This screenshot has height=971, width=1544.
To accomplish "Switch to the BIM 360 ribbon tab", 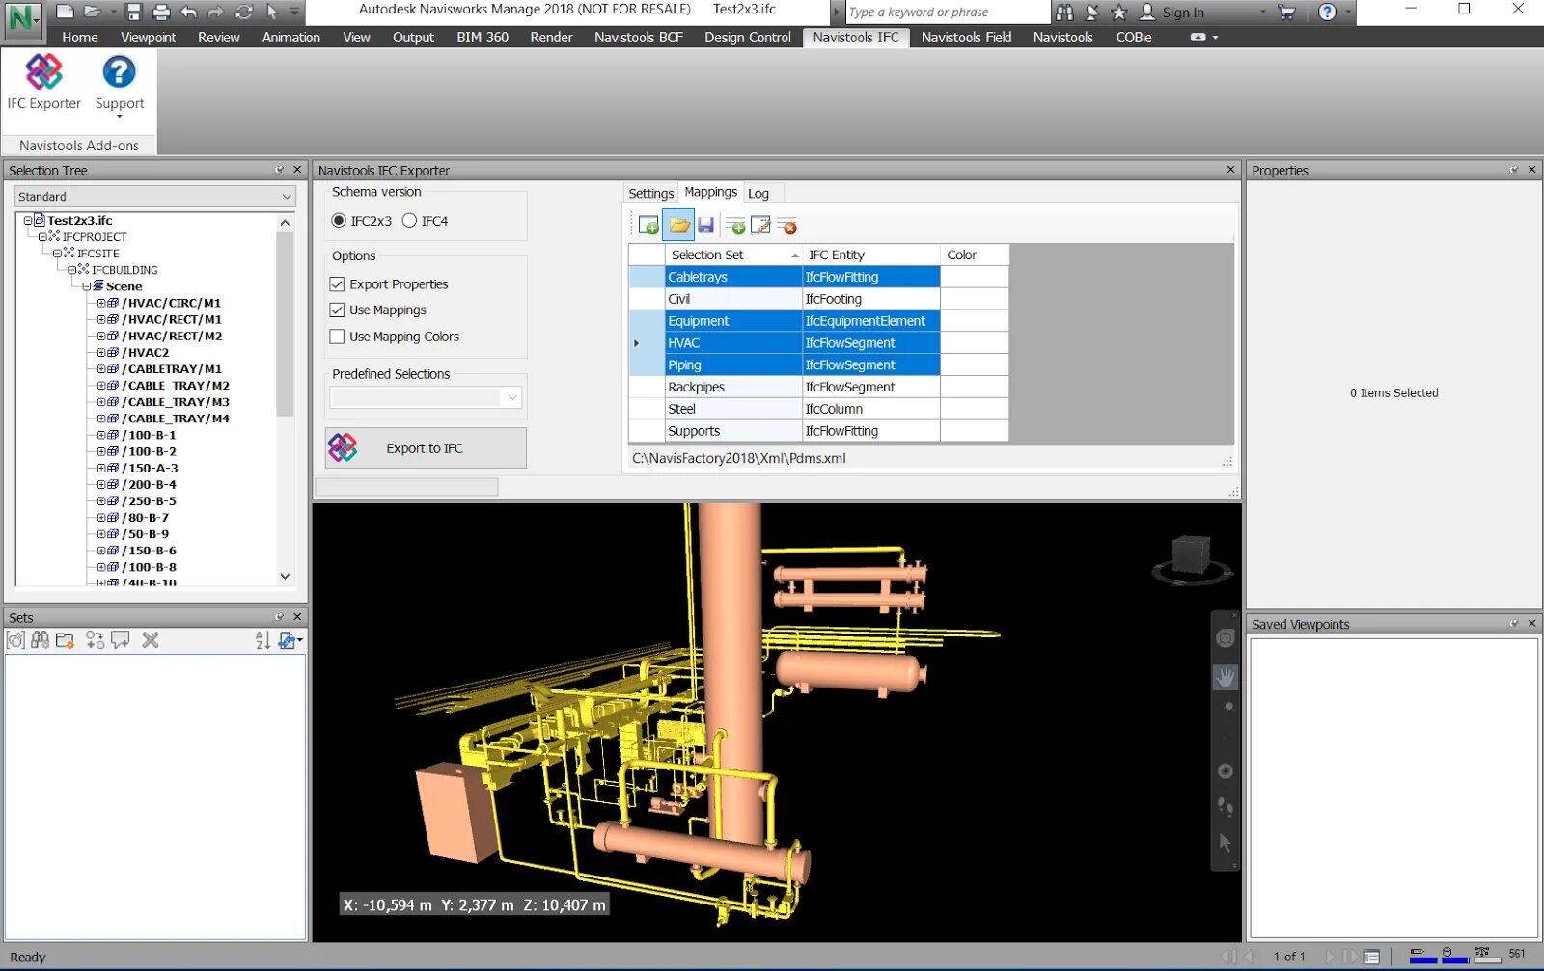I will pos(482,38).
